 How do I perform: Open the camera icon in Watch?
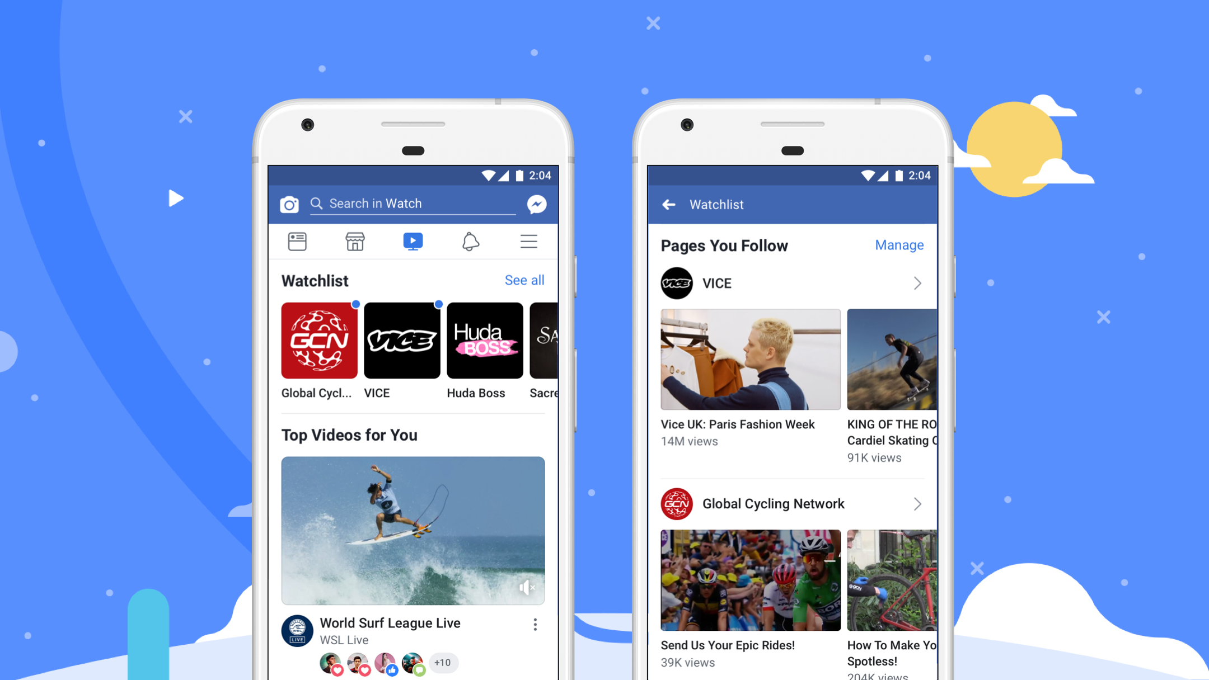pyautogui.click(x=292, y=202)
